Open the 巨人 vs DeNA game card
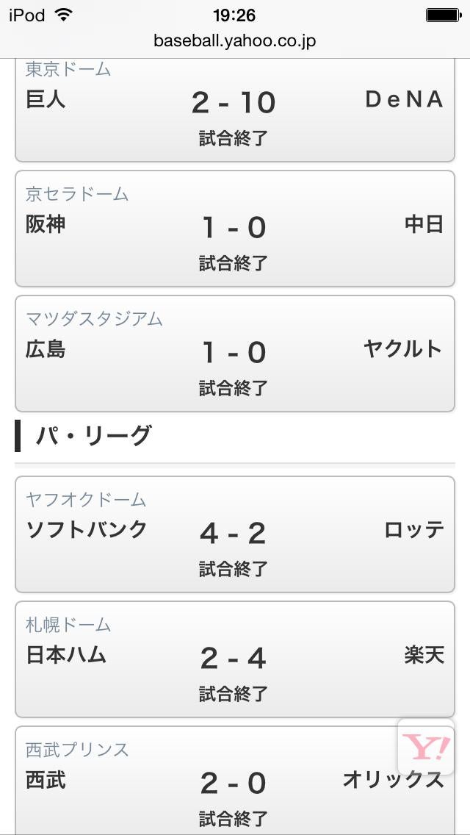 click(x=235, y=110)
